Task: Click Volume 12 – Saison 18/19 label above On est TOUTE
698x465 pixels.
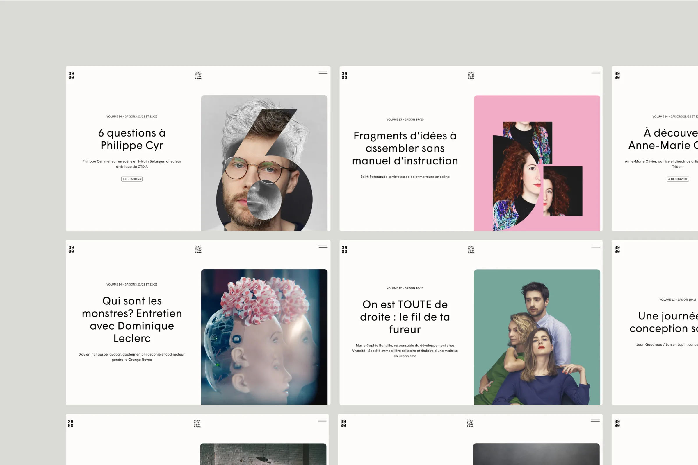Action: click(405, 288)
